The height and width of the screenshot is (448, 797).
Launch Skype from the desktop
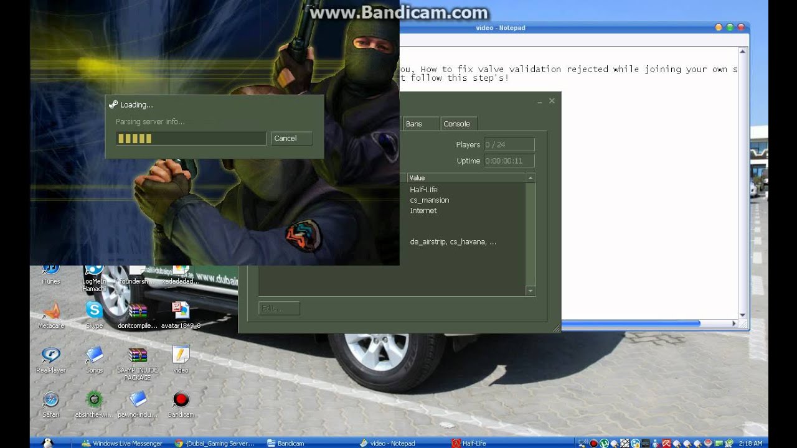[94, 315]
